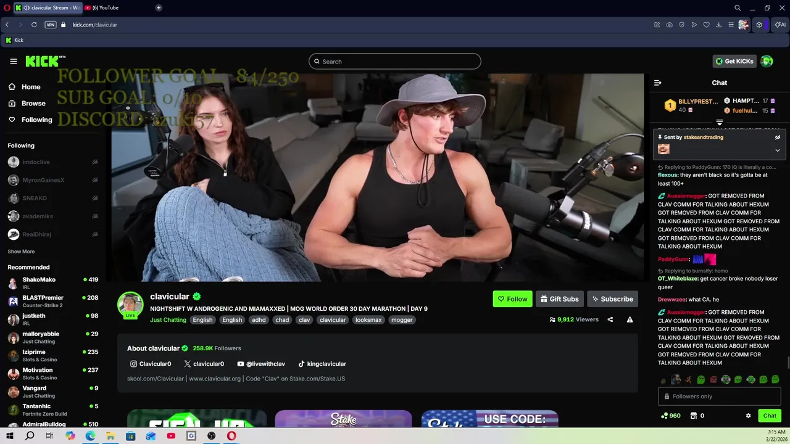
Task: Expand the gift leaderboard handle
Action: (720, 123)
